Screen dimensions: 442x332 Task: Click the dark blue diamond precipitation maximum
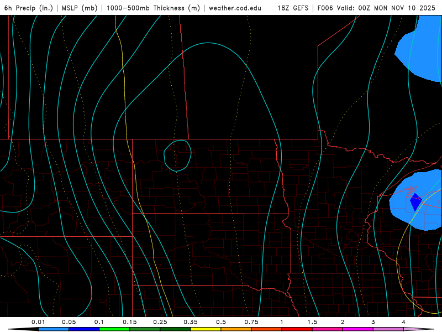coord(415,201)
